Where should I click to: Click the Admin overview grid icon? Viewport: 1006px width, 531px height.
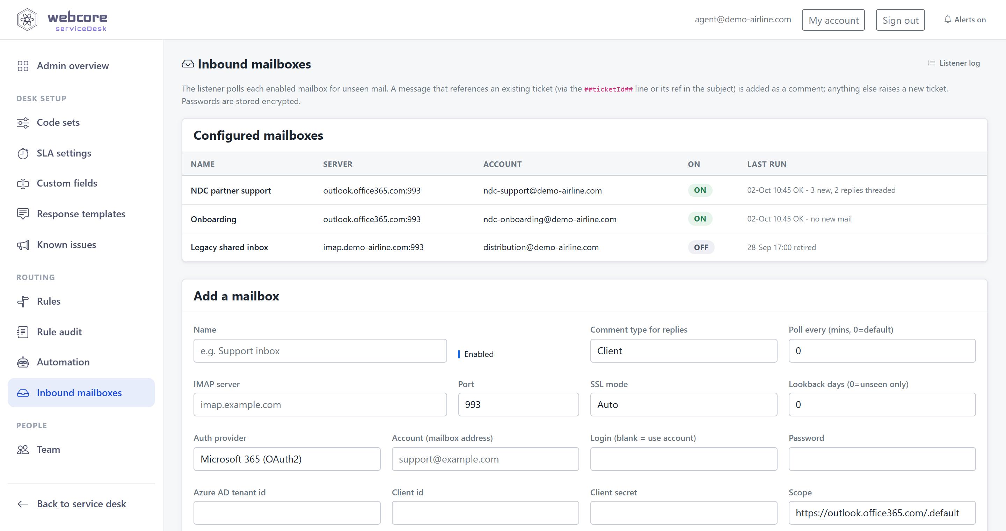(23, 66)
